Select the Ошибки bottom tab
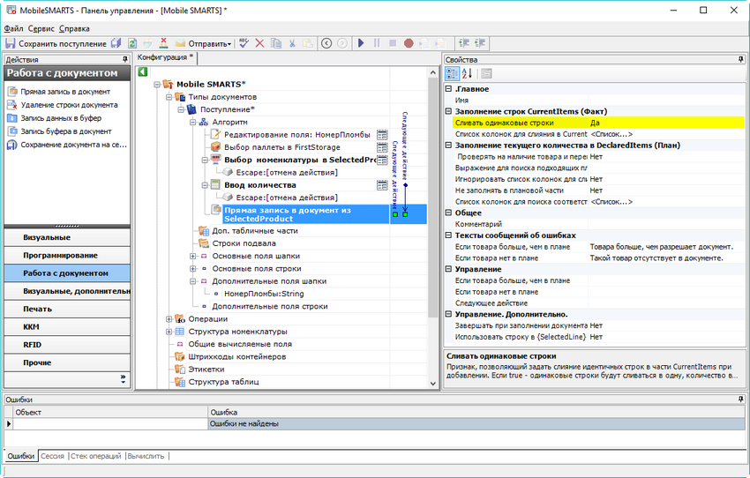The image size is (750, 478). [21, 456]
